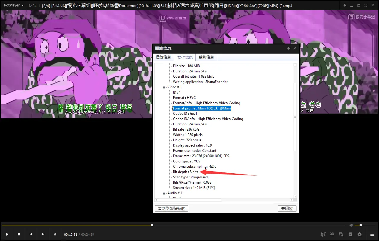This screenshot has height=241, width=379.
Task: Open the PotPlayer main menu dropdown
Action: (14, 5)
